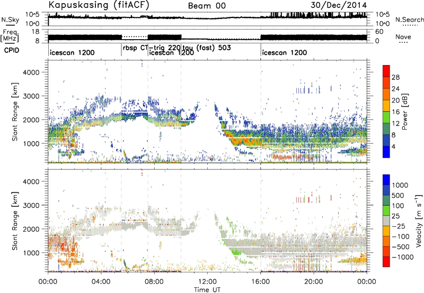This screenshot has height=293, width=424.
Task: Click "Slant Range [km]" on the power panel
Action: pyautogui.click(x=15, y=112)
